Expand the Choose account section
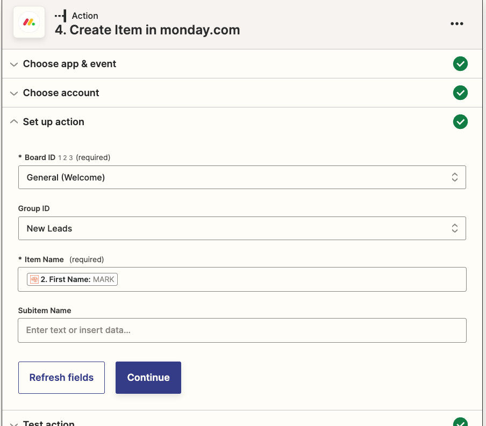Screen dimensions: 486x426 14,92
